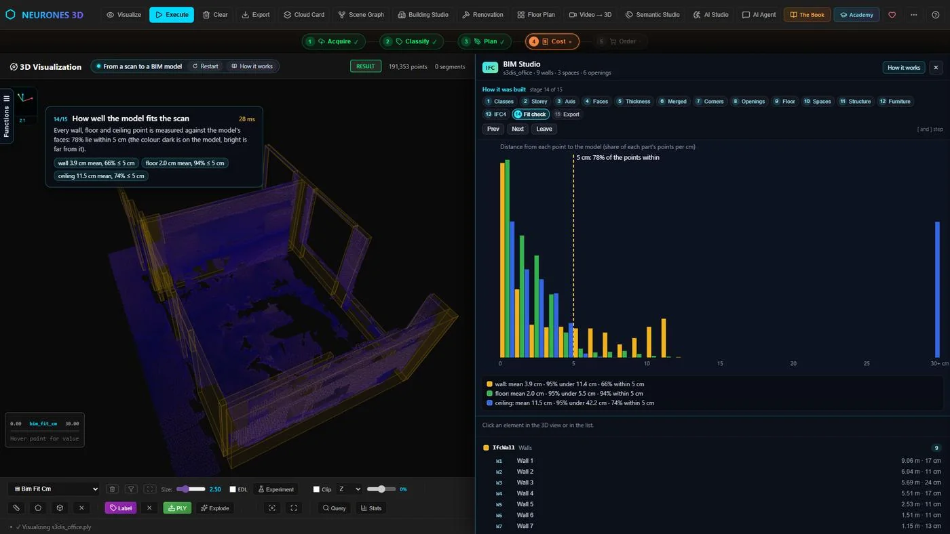Viewport: 950px width, 534px height.
Task: Click the fullscreen corners icon left of Query
Action: click(x=294, y=508)
